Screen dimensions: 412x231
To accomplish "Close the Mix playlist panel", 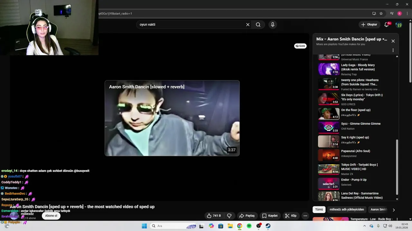I will (x=393, y=41).
